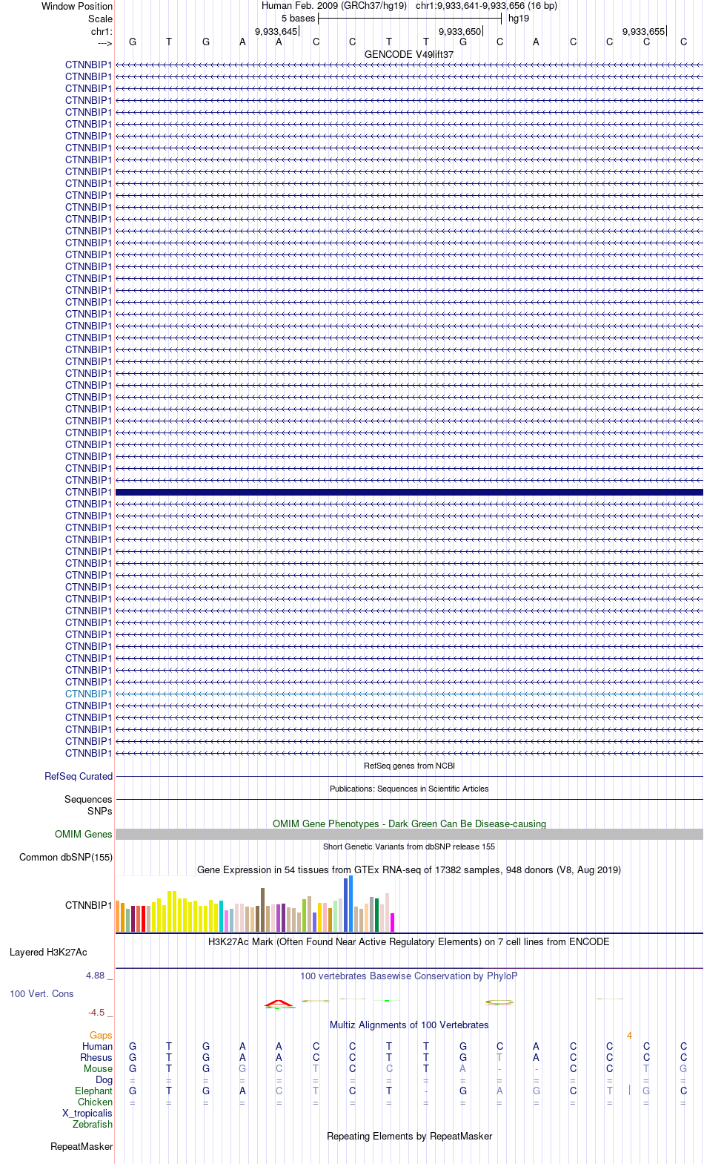This screenshot has width=704, height=1164.
Task: Select the Chicken alignment row label
Action: pyautogui.click(x=95, y=1102)
